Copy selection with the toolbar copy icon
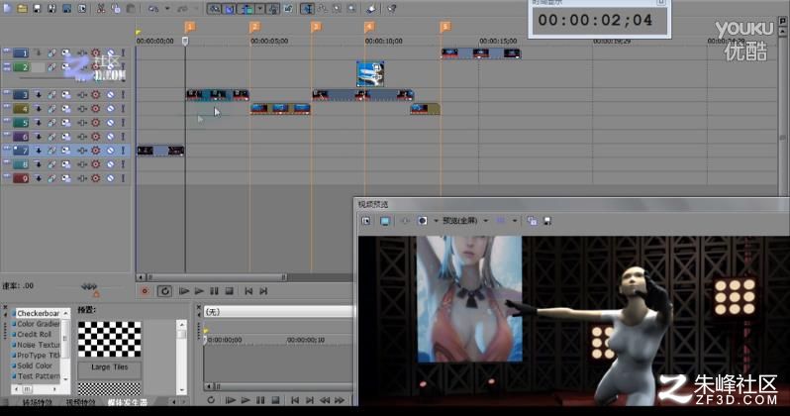790x416 pixels. 116,8
